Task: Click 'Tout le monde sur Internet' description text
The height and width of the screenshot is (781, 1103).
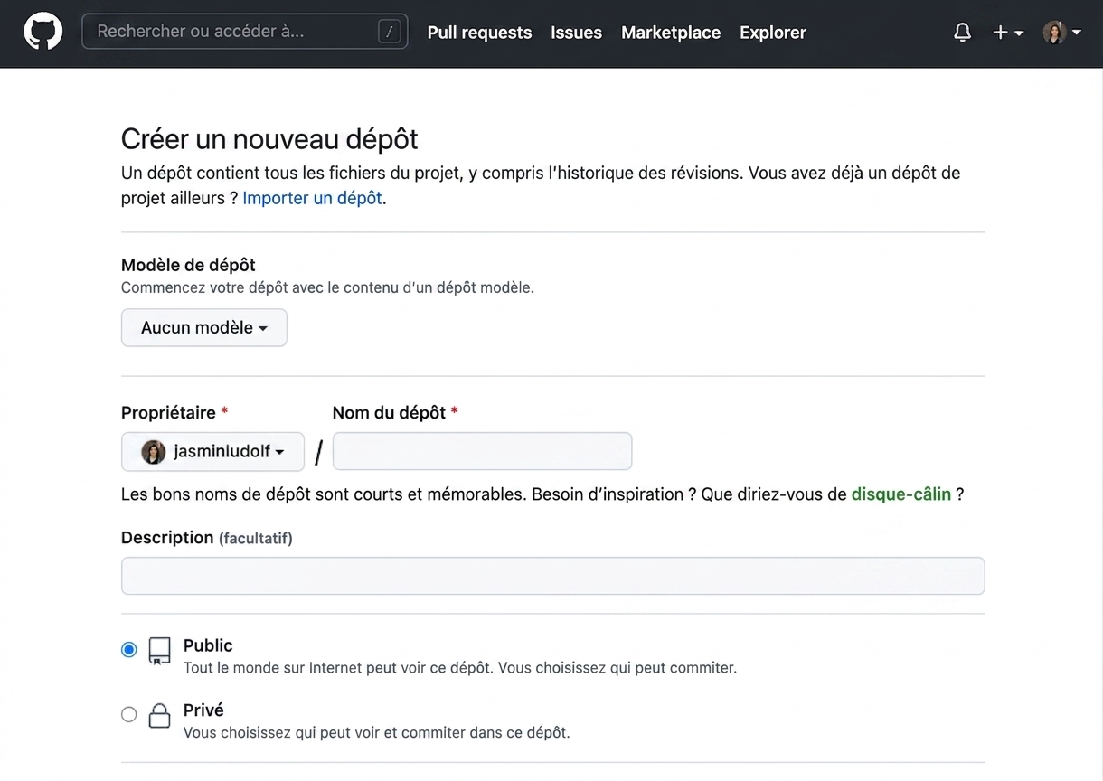Action: [x=460, y=668]
